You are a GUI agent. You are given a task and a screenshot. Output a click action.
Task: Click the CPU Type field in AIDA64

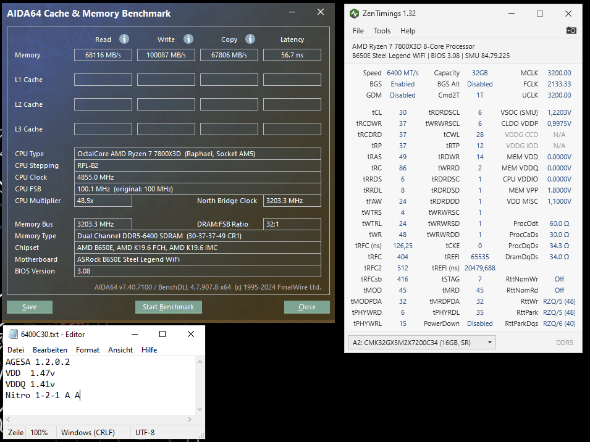pos(198,154)
